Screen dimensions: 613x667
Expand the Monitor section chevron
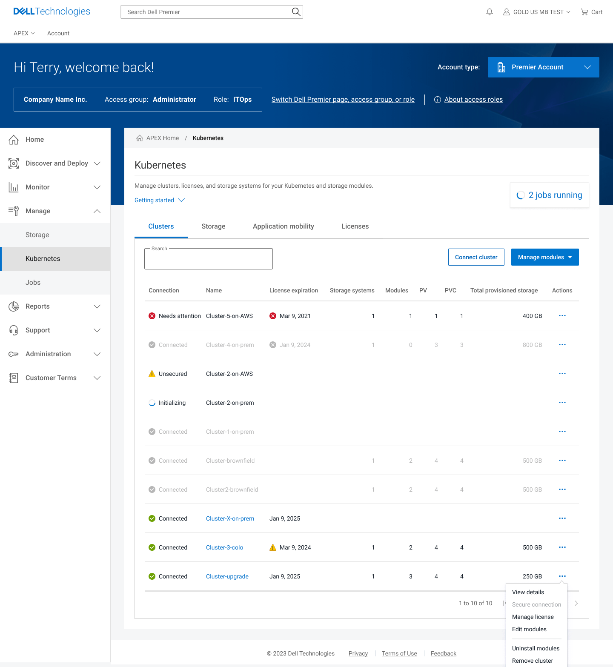coord(97,187)
